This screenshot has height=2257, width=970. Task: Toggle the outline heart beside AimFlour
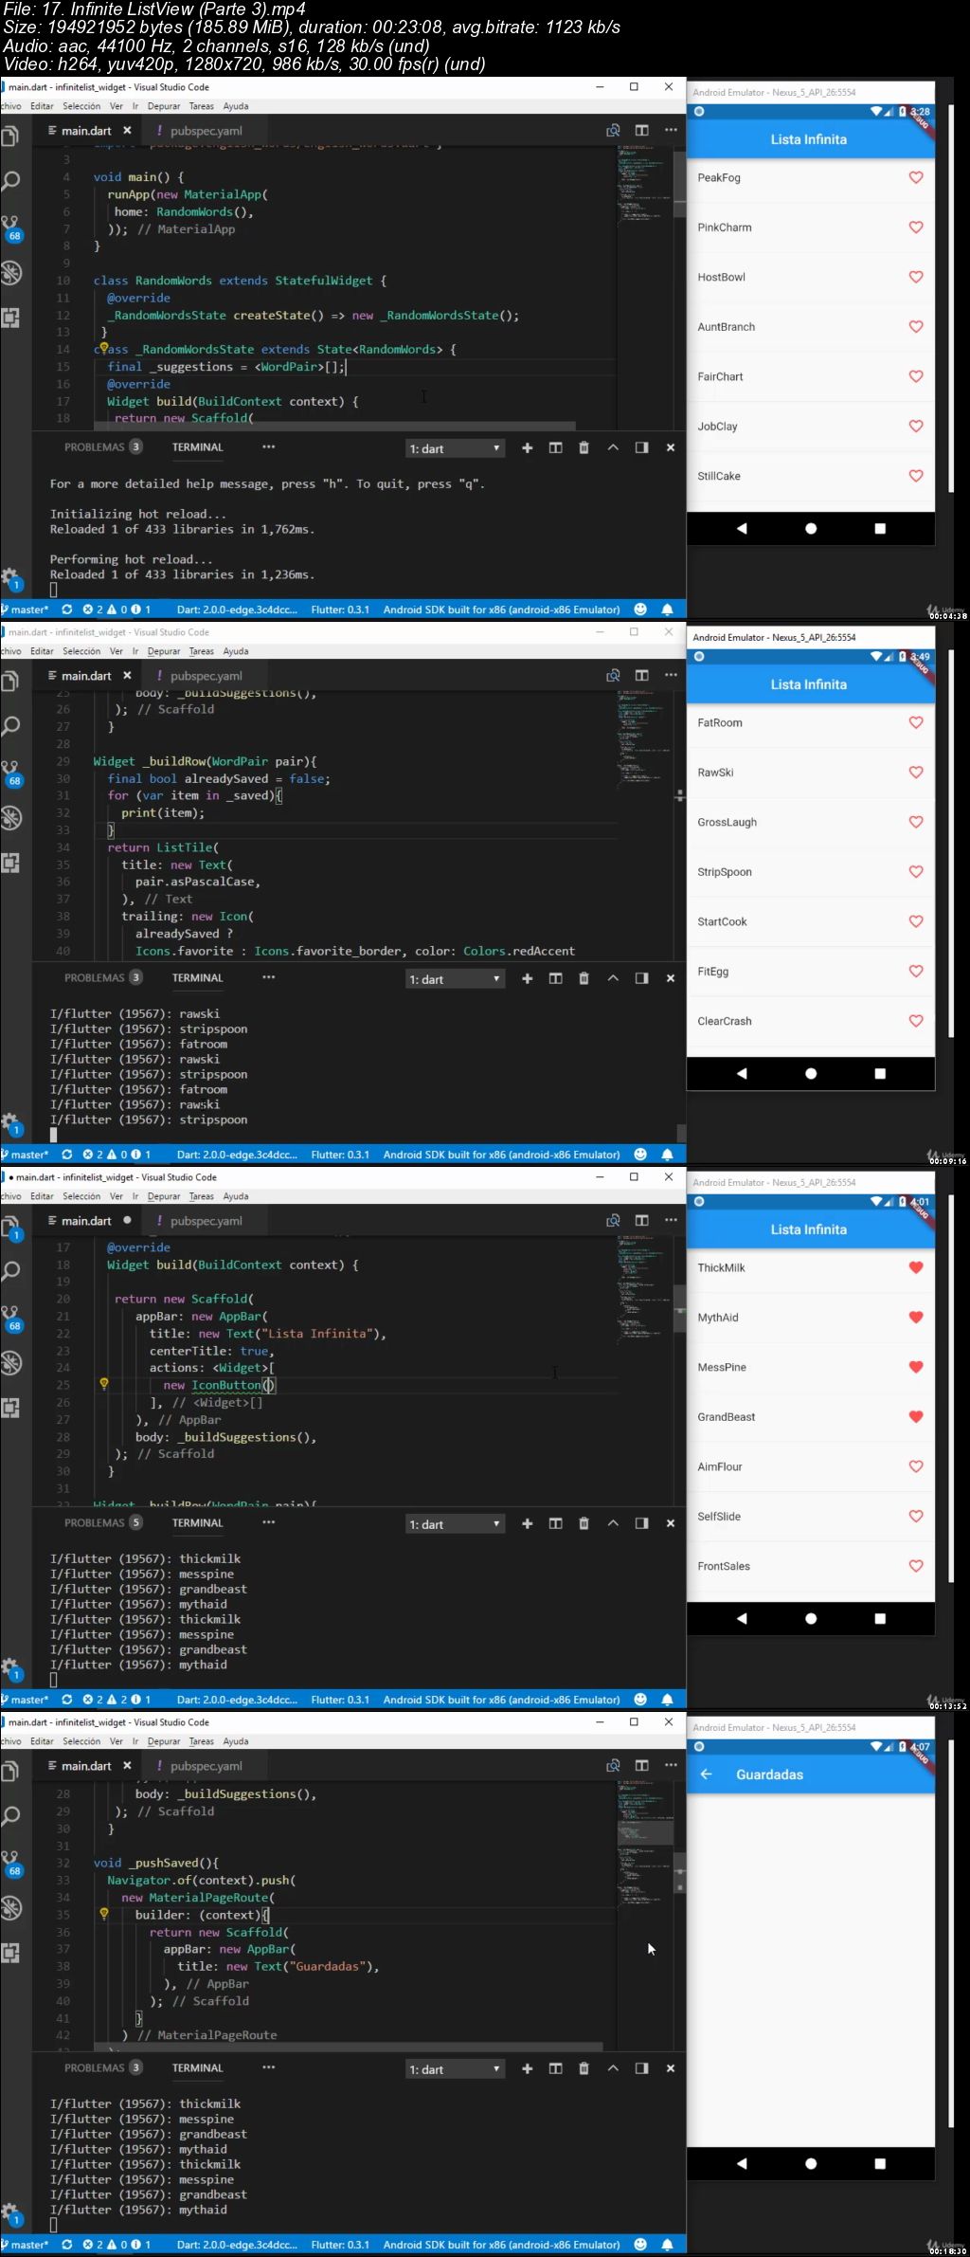tap(915, 1466)
